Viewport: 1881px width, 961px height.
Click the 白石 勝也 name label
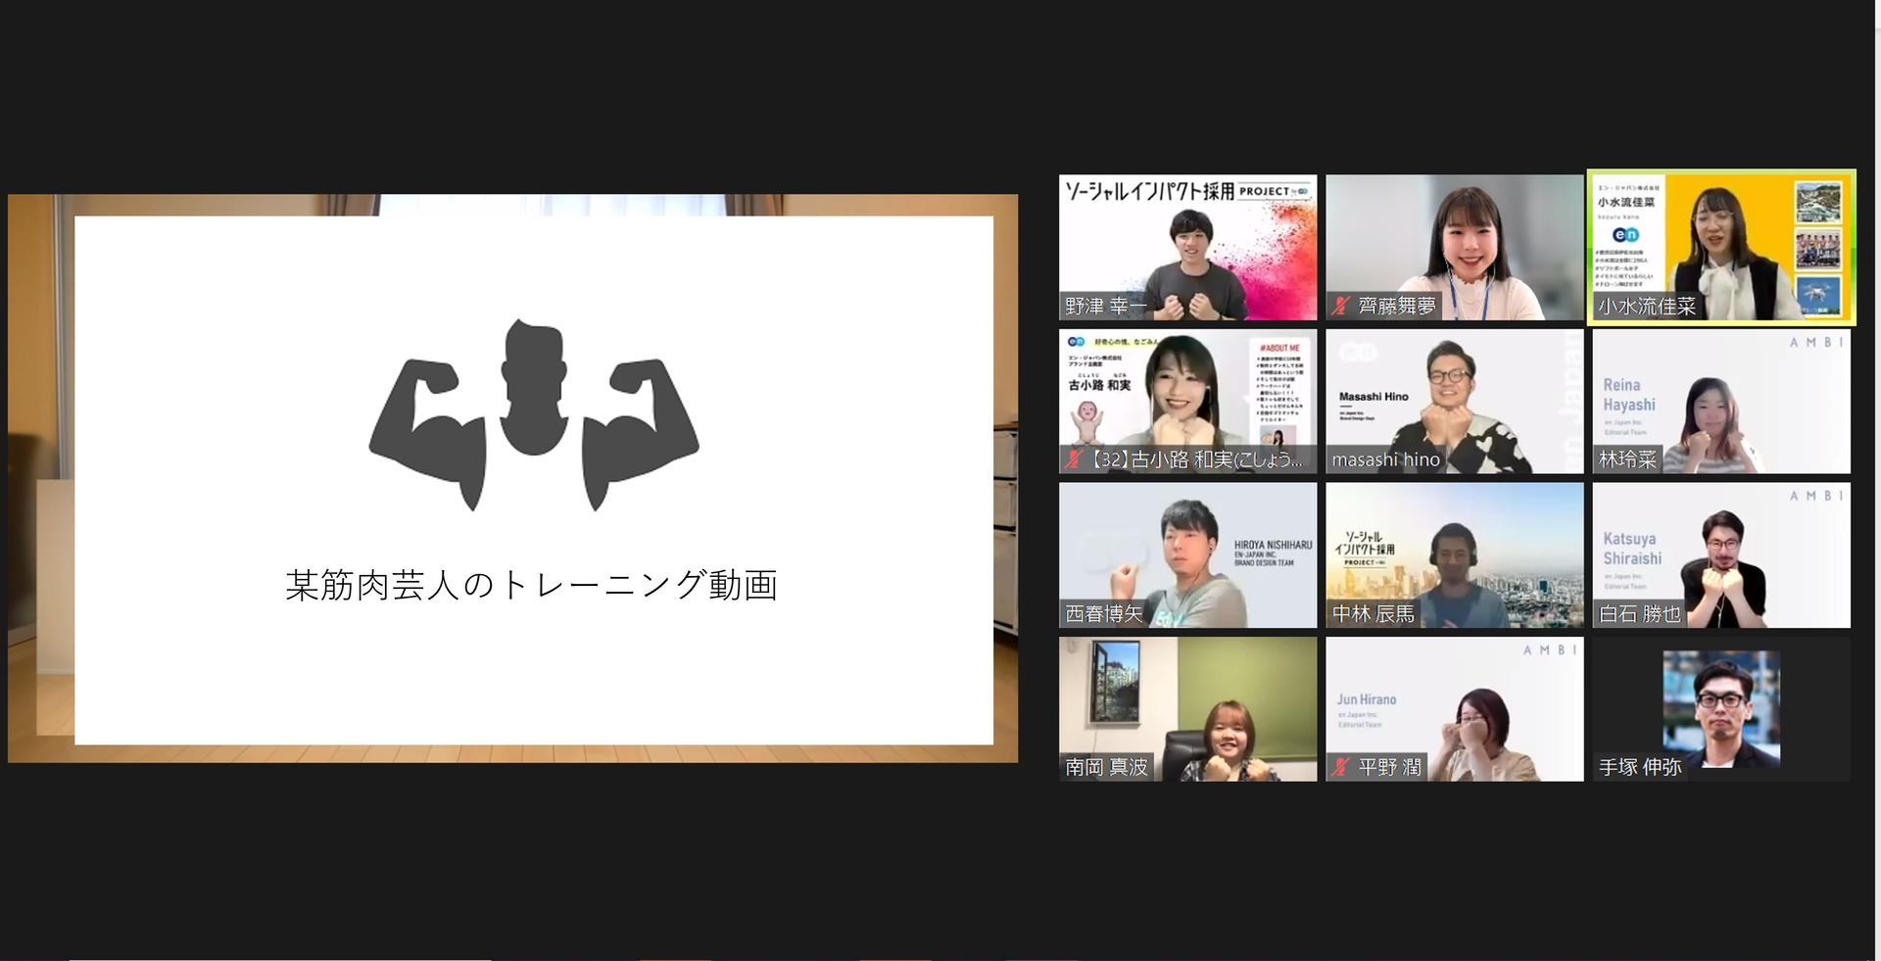point(1639,614)
